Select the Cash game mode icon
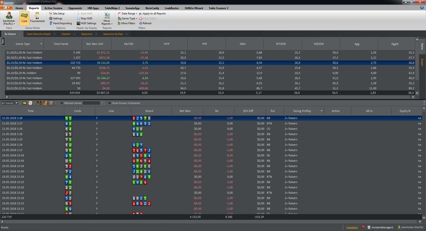426x231 pixels. click(x=24, y=18)
